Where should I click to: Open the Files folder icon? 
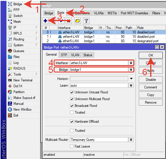click(10, 57)
